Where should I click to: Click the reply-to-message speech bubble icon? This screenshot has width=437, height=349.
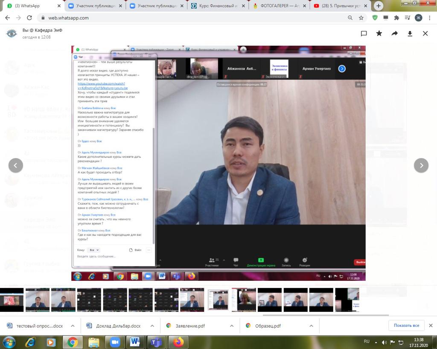364,34
